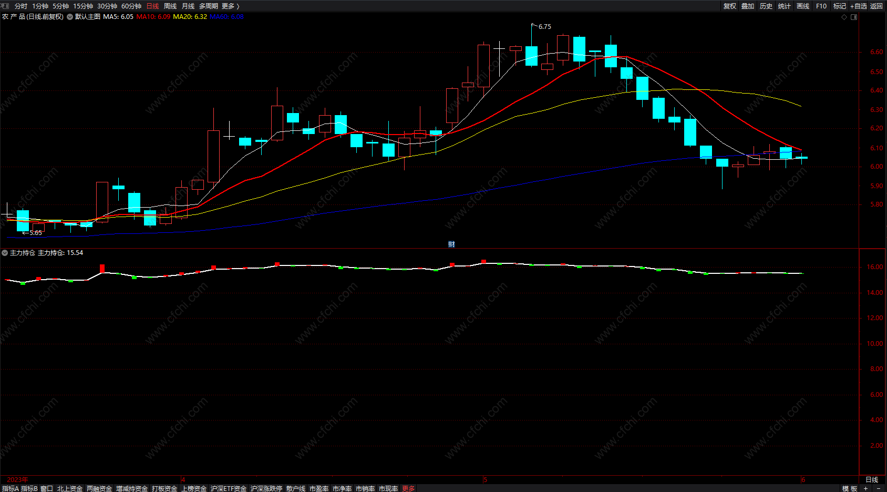Show the 增减持资金 indicator
Viewport: 887px width, 492px height.
coord(132,488)
